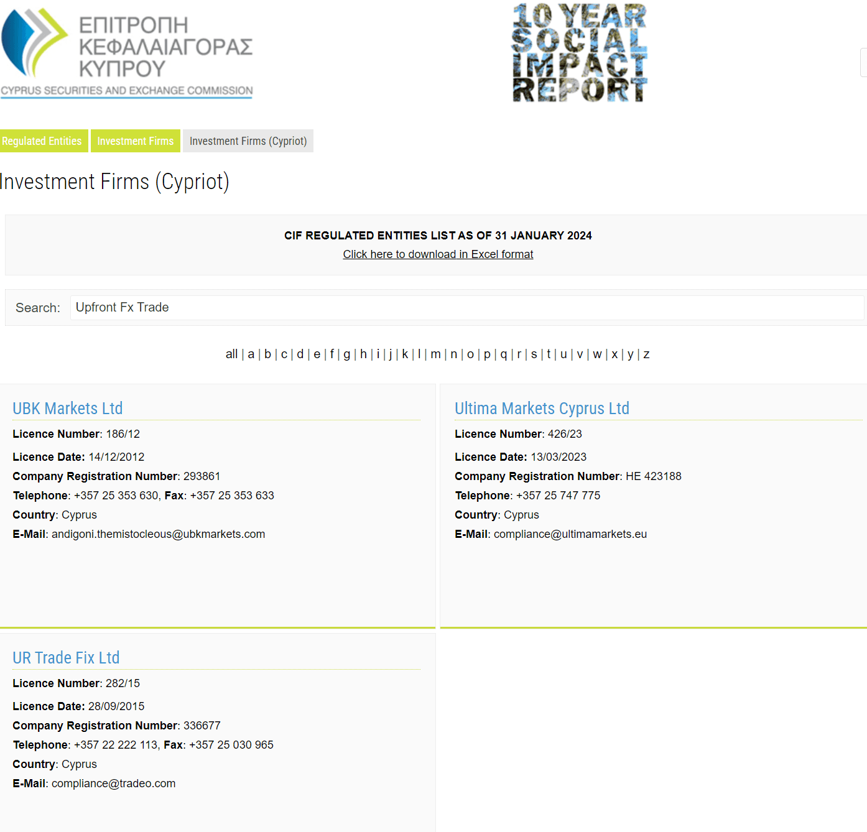Filter firms by letter f
Viewport: 867px width, 832px height.
(332, 354)
